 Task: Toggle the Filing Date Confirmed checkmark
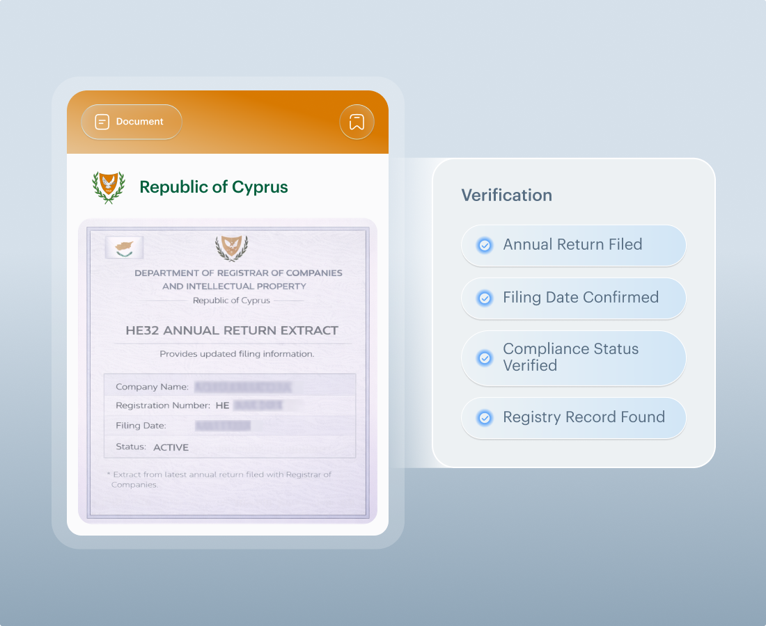[x=484, y=298]
